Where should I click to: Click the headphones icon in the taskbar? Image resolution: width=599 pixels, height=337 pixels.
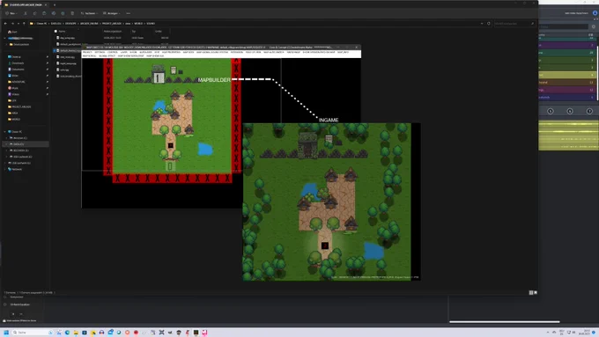pos(101,333)
